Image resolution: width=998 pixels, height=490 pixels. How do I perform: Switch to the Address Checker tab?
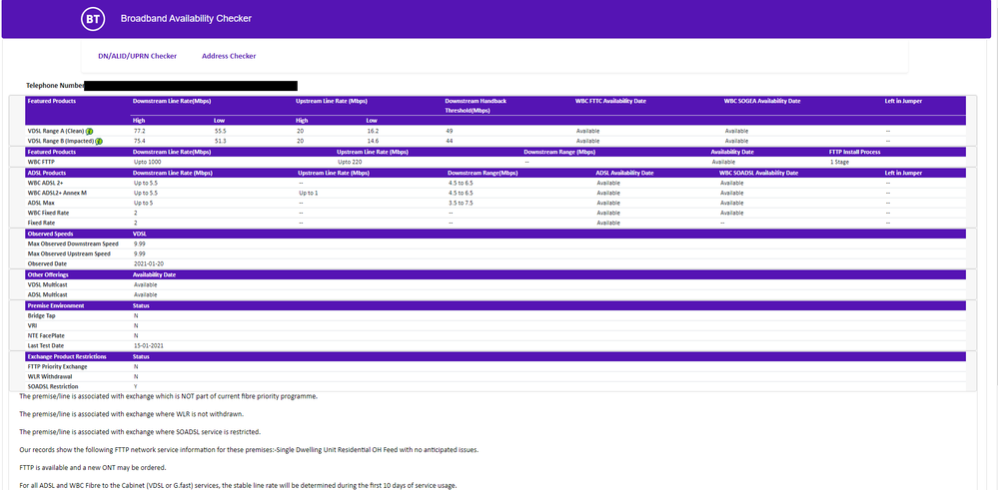pos(229,56)
